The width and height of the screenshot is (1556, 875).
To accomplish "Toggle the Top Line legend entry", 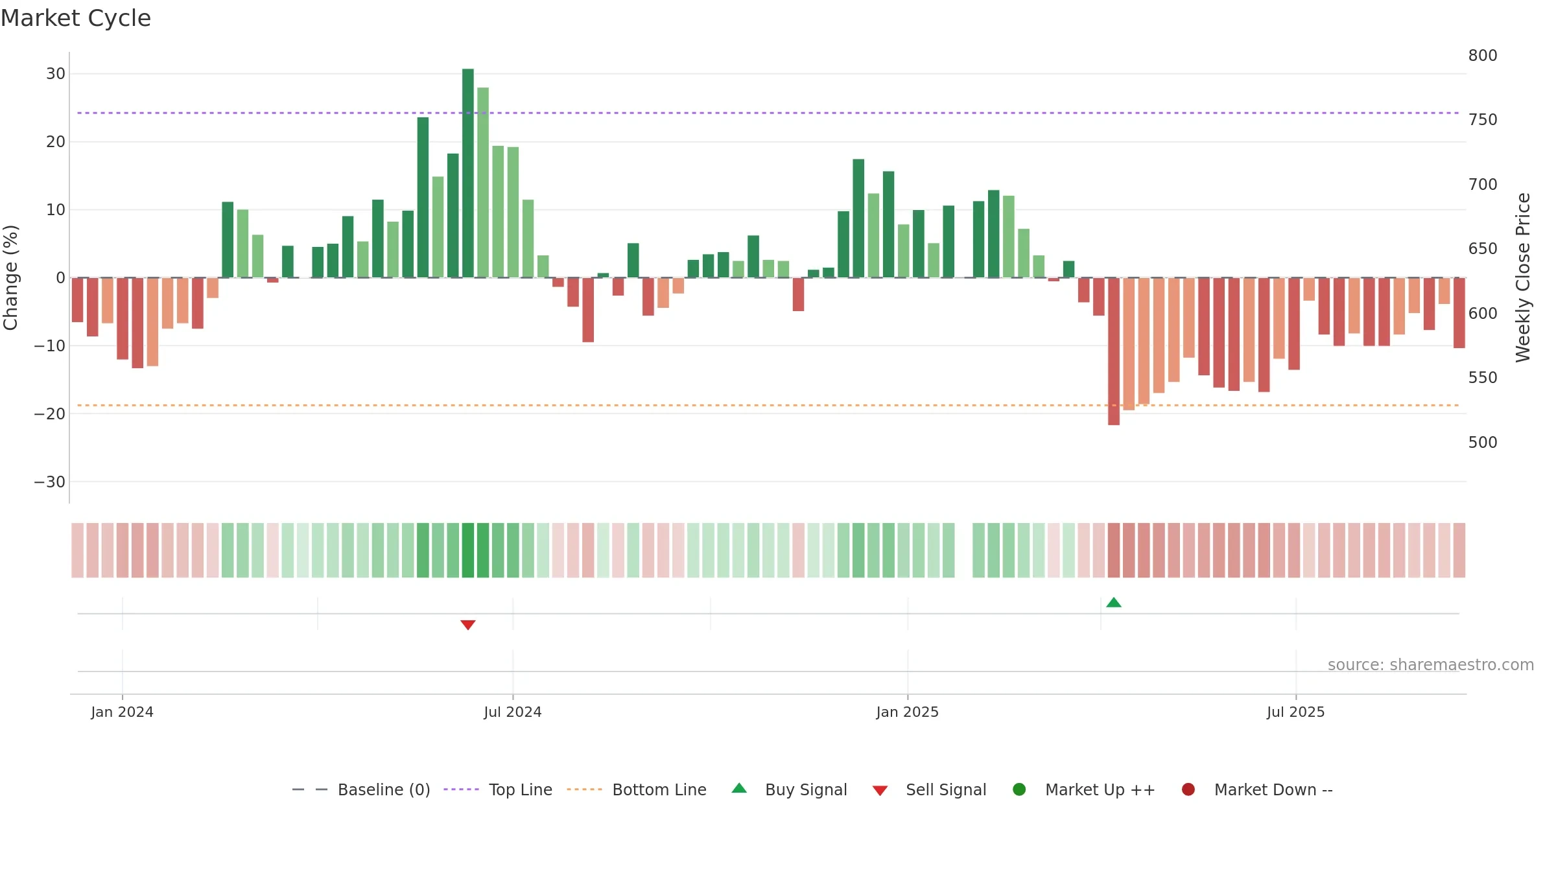I will [x=498, y=789].
